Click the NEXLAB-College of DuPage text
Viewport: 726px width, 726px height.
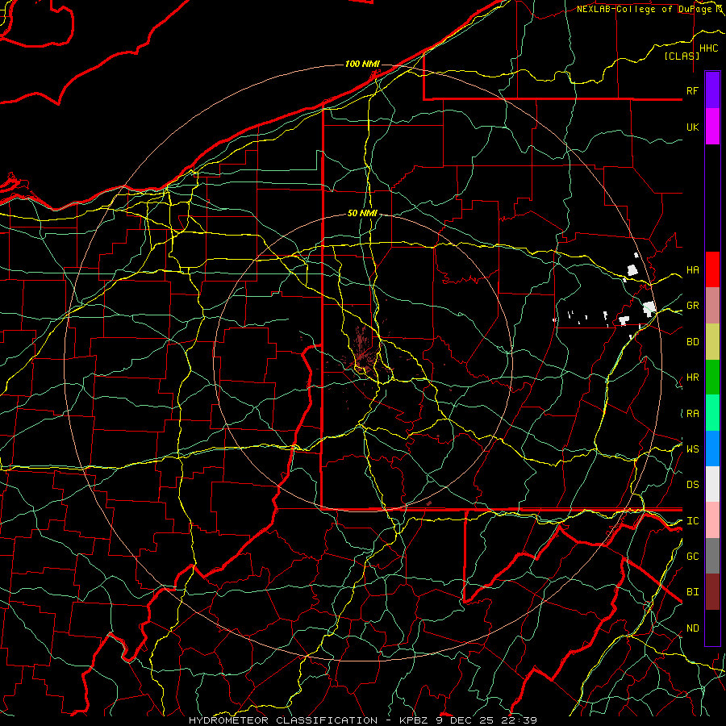pyautogui.click(x=644, y=9)
